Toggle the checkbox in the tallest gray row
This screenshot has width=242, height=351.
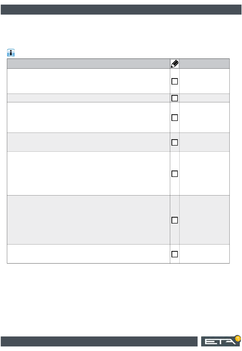[x=175, y=220]
